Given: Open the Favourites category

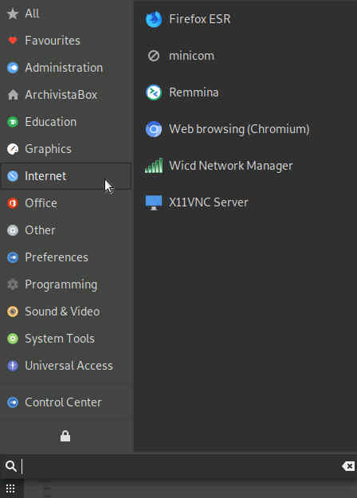Looking at the screenshot, I should click(53, 41).
